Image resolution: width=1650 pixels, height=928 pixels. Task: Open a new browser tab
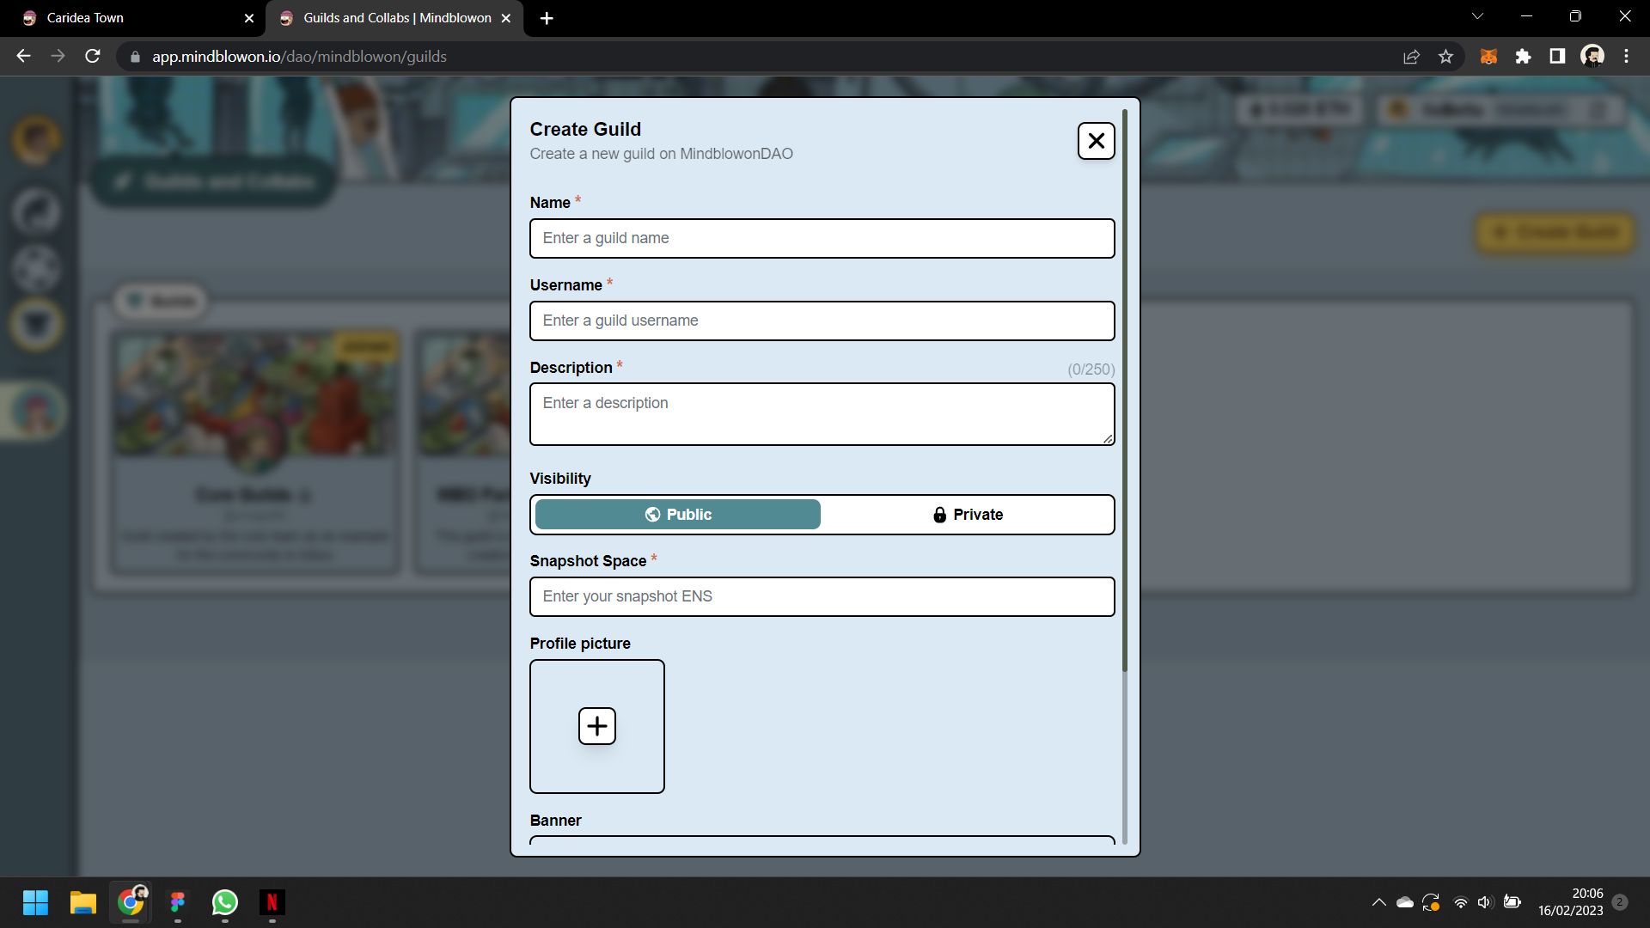coord(547,18)
